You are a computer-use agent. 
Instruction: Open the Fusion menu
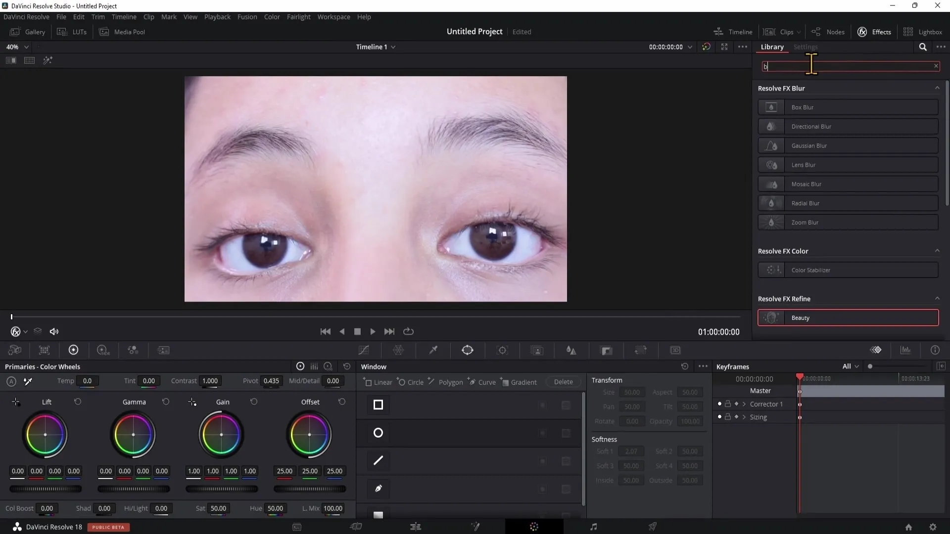pyautogui.click(x=247, y=17)
